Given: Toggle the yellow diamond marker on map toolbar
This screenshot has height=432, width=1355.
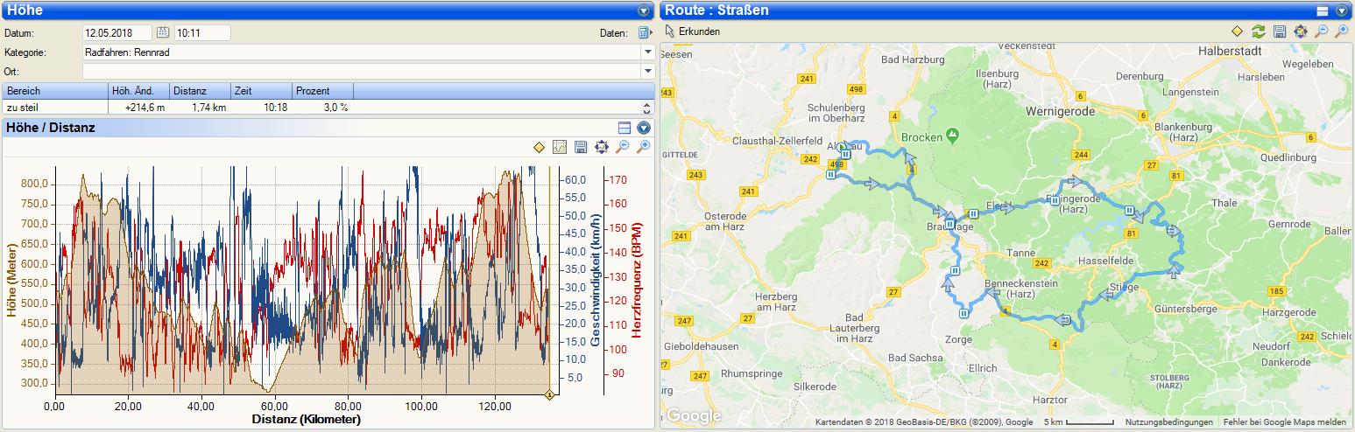Looking at the screenshot, I should [1237, 31].
